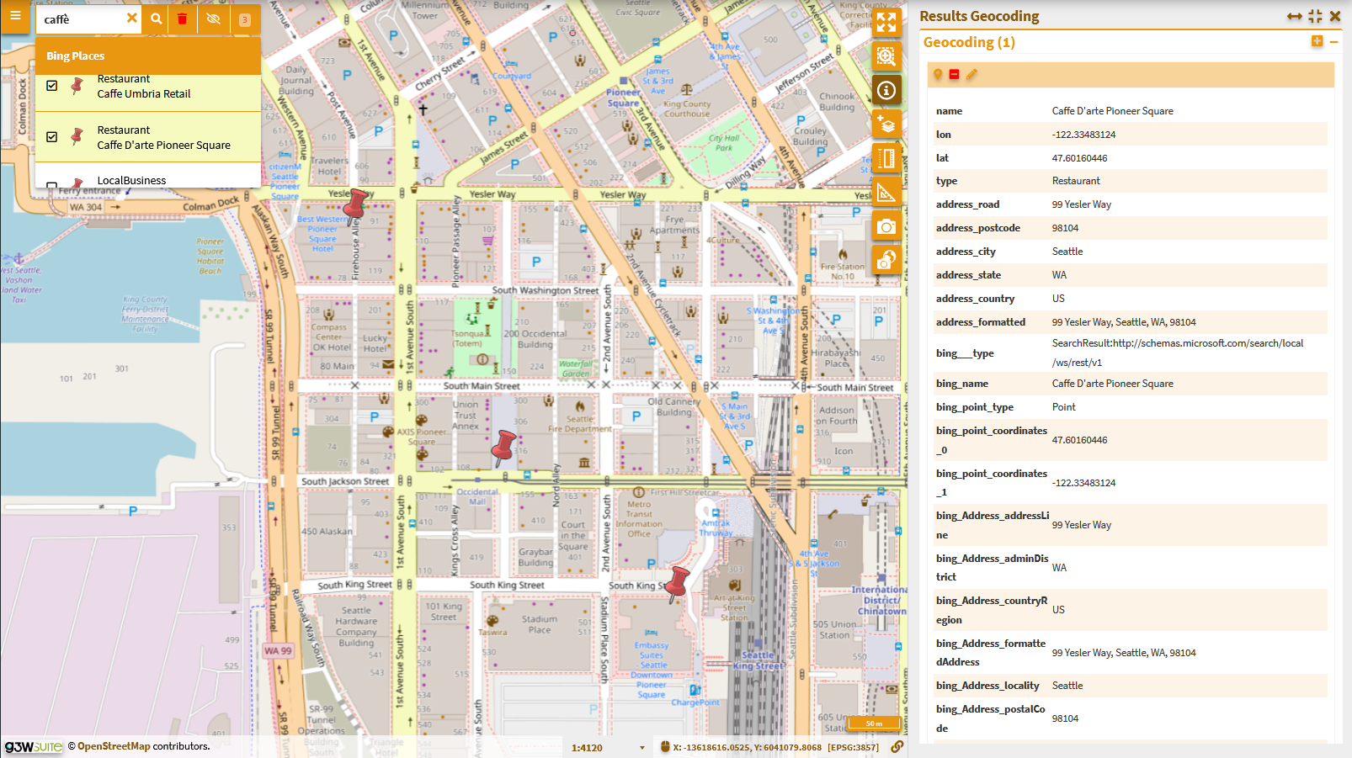This screenshot has height=758, width=1352.
Task: Zoom to the feature with the marker icon
Action: coord(937,75)
